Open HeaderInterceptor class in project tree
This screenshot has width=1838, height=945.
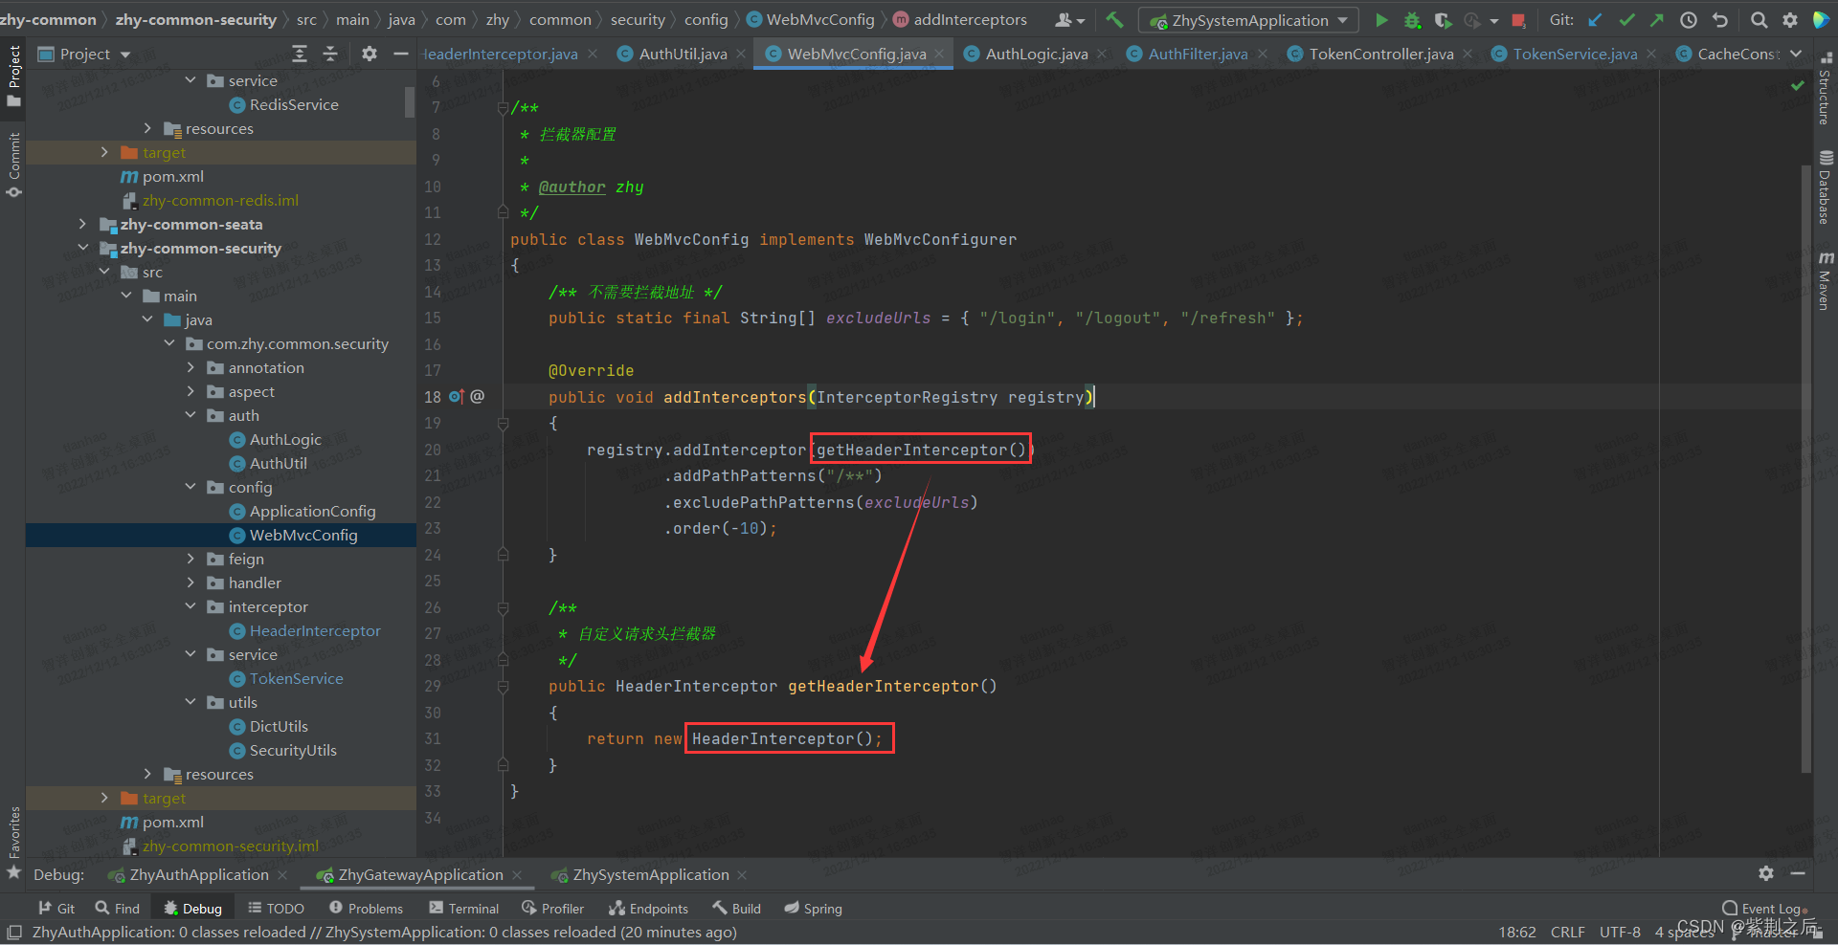(x=314, y=630)
